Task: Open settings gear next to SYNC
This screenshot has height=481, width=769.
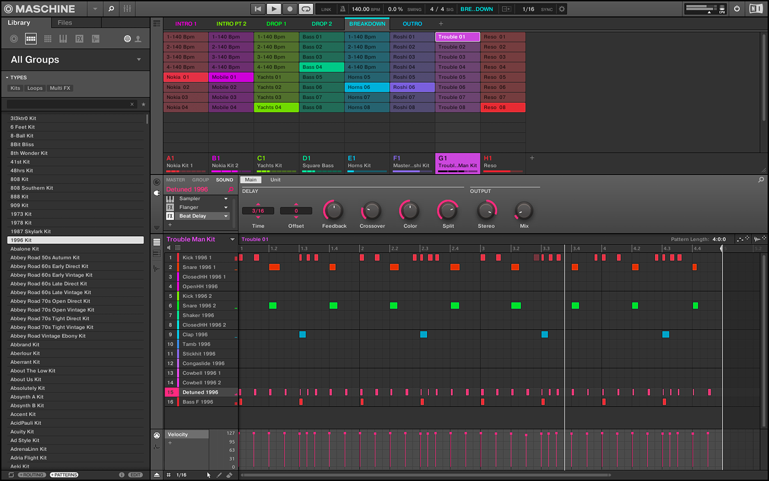Action: tap(562, 9)
